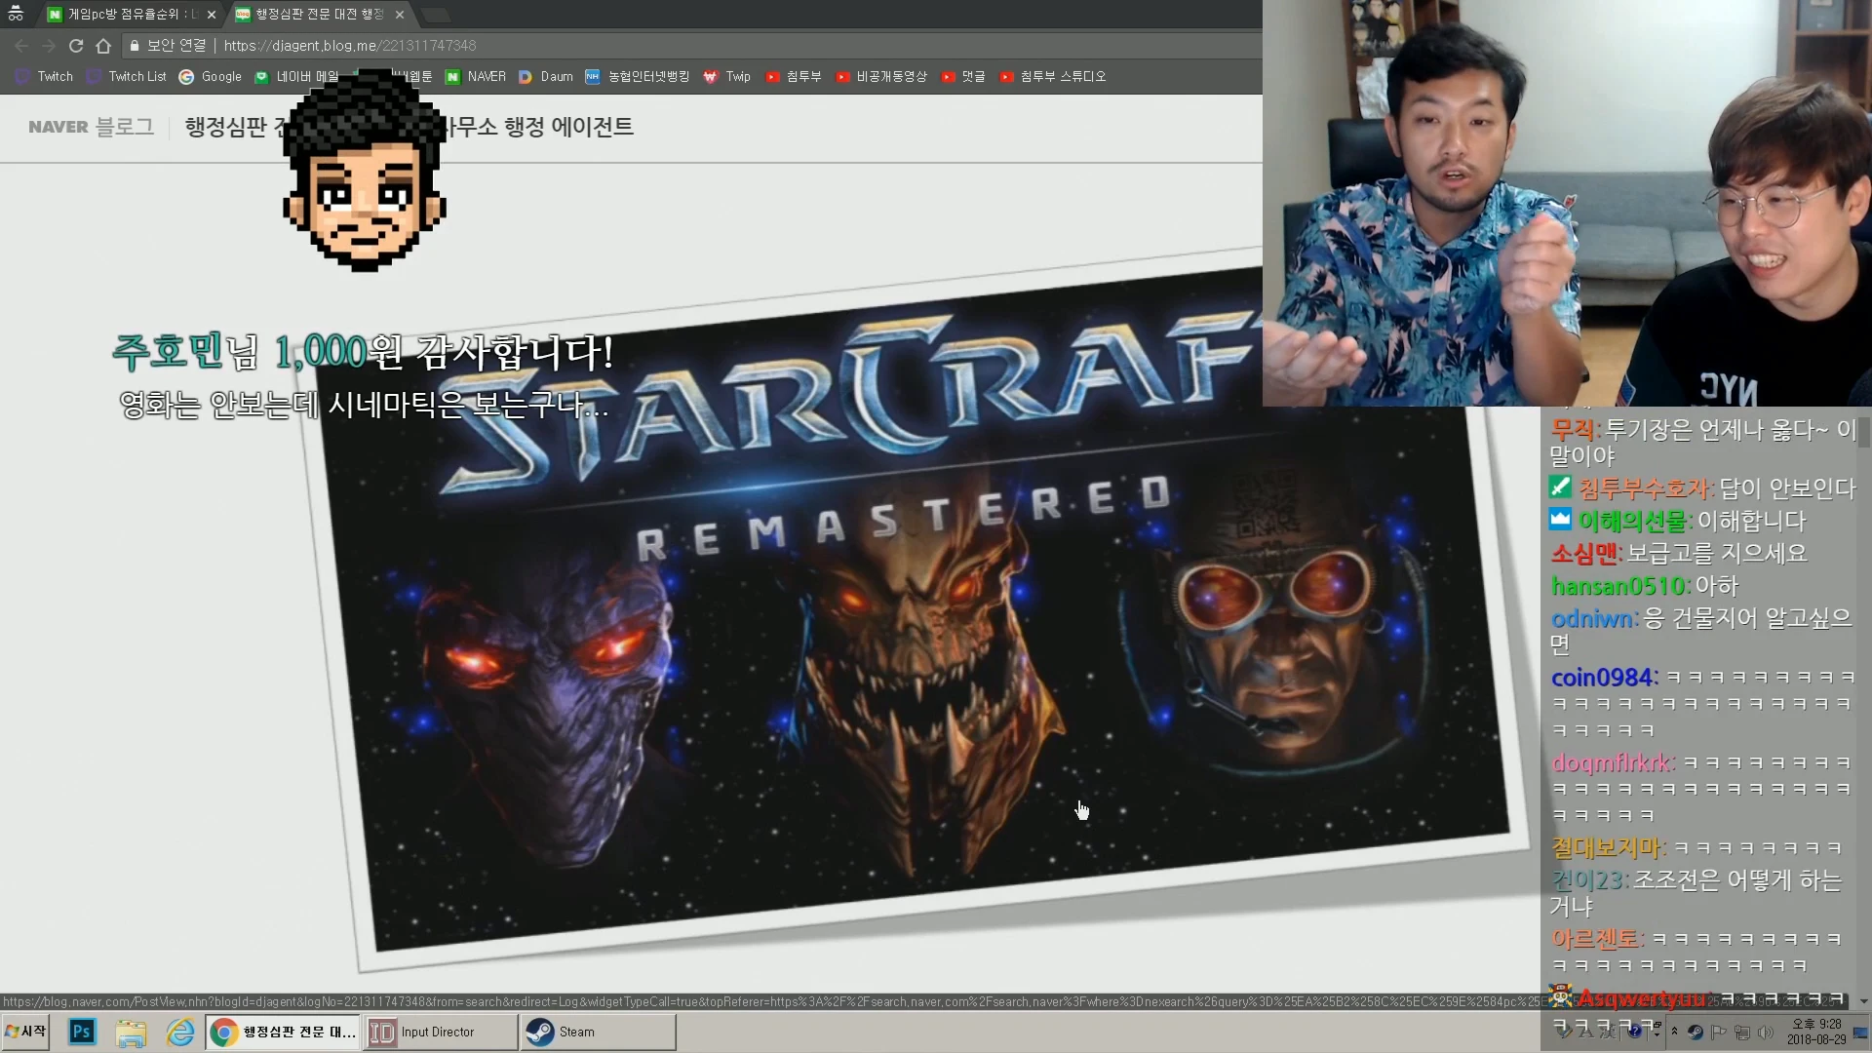Open the Windows 시작 start button
The height and width of the screenshot is (1053, 1872).
click(26, 1032)
